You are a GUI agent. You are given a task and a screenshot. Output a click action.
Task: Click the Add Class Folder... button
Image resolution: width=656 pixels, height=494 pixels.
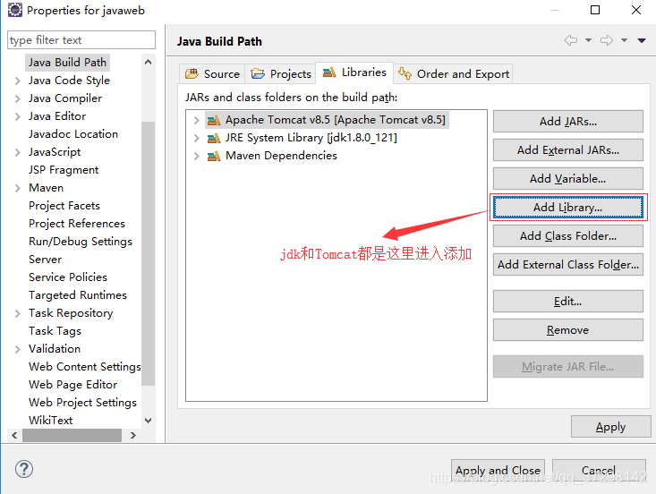click(567, 236)
